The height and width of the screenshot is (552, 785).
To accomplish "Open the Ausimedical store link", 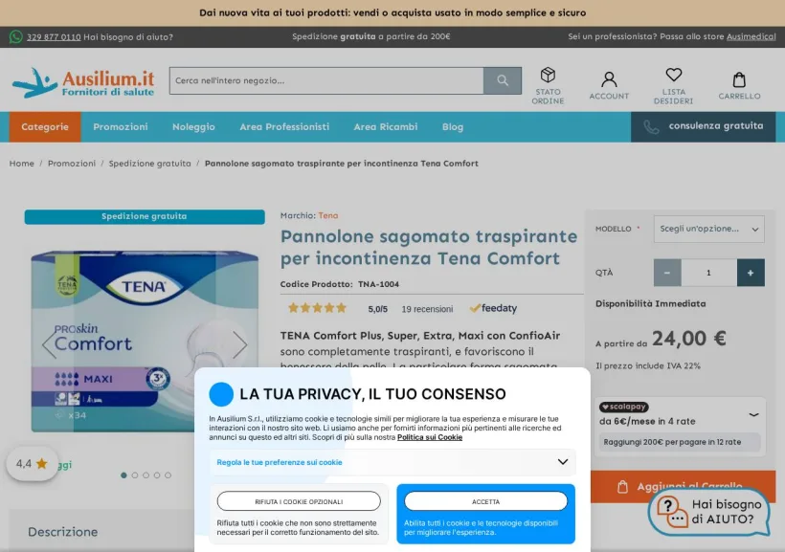I will click(751, 36).
